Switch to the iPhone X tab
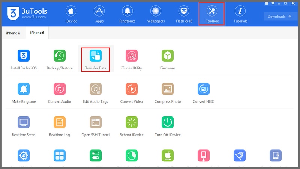The height and width of the screenshot is (169, 300). click(13, 33)
